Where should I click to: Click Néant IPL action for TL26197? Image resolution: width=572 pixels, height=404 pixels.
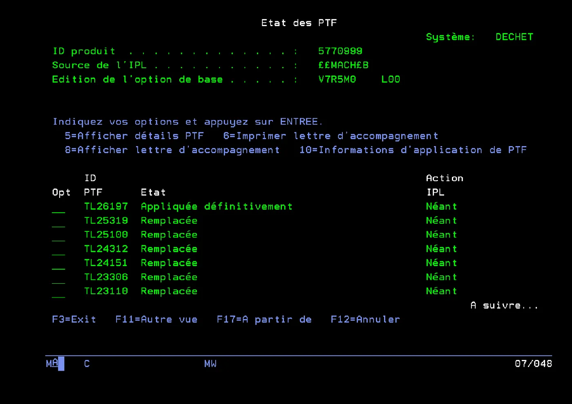click(x=442, y=206)
